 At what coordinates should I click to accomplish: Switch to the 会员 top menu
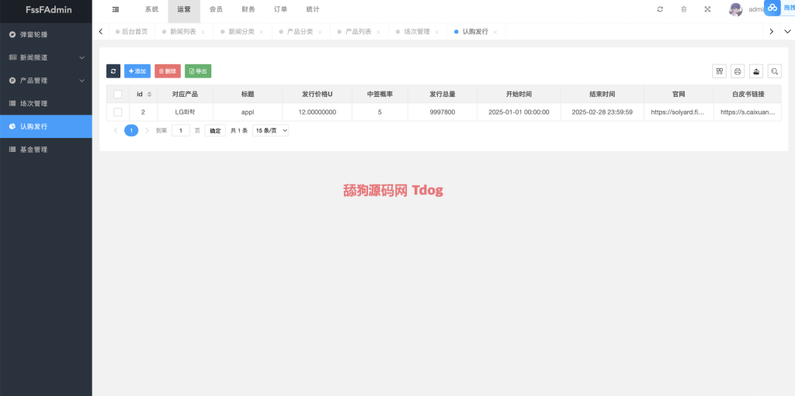point(216,9)
